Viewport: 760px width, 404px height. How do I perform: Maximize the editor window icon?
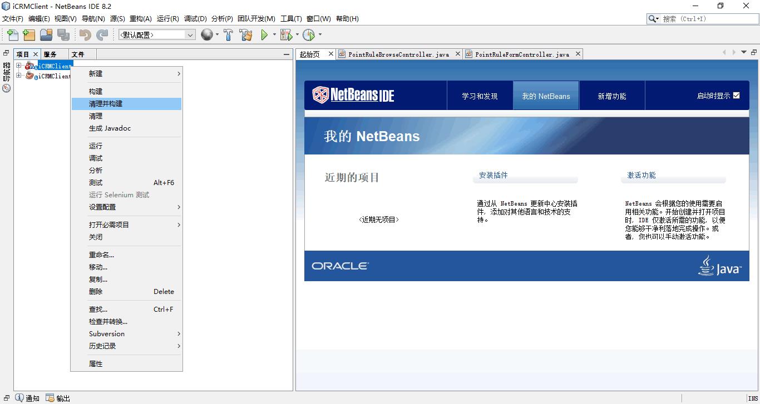(753, 52)
